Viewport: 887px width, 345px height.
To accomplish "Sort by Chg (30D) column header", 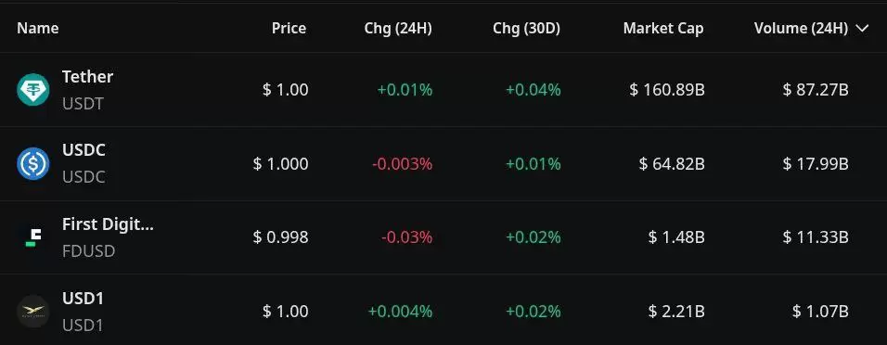I will 527,28.
